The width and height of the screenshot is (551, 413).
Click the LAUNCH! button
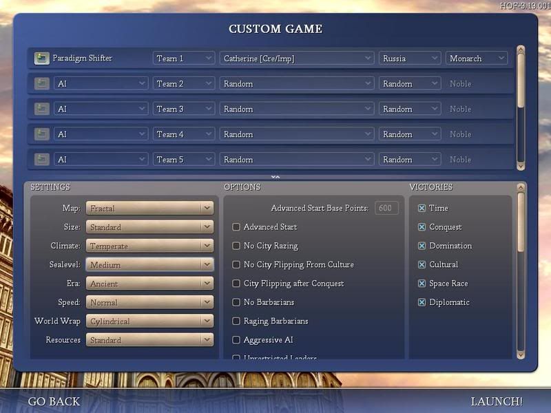[497, 401]
